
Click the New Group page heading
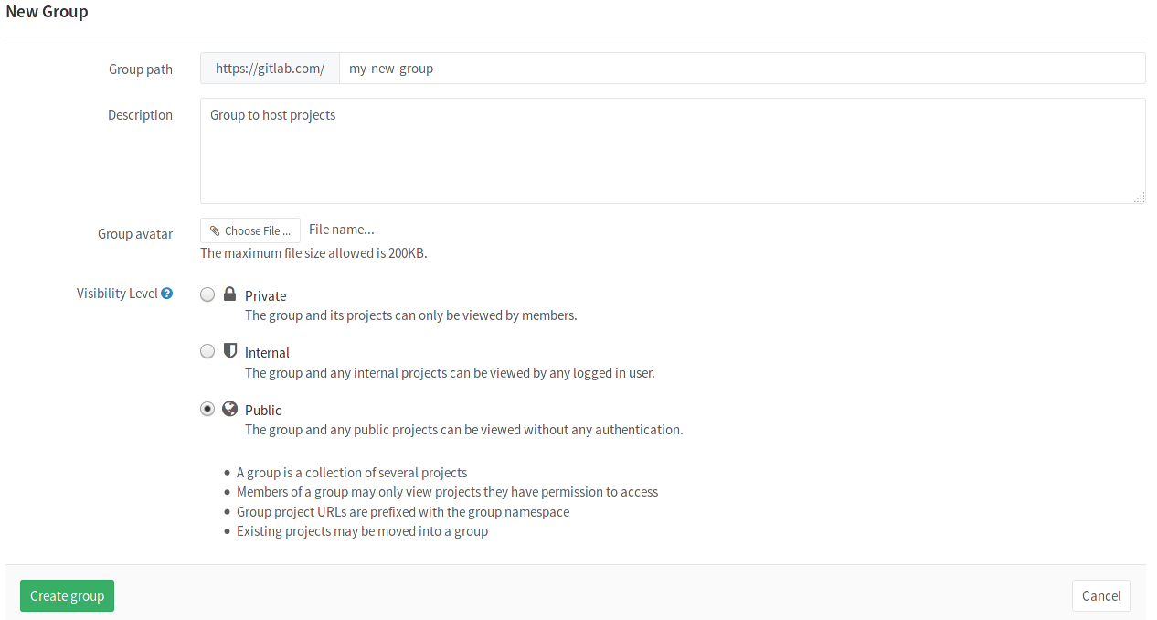(47, 11)
